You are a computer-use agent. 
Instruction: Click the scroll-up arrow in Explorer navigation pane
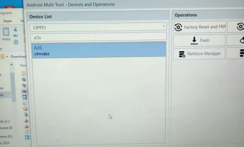[12, 64]
